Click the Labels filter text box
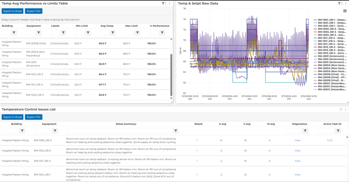The image size is (349, 182). tap(56, 33)
